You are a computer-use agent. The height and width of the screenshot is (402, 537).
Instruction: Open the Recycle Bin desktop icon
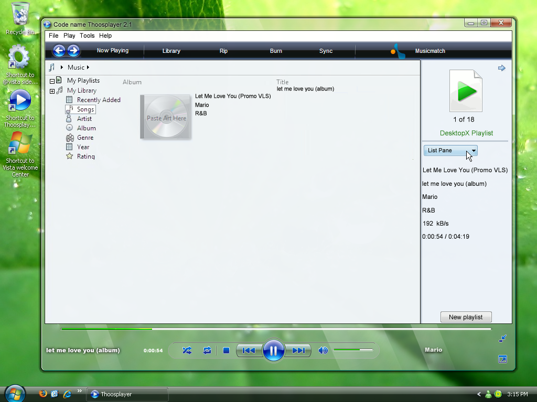(20, 19)
